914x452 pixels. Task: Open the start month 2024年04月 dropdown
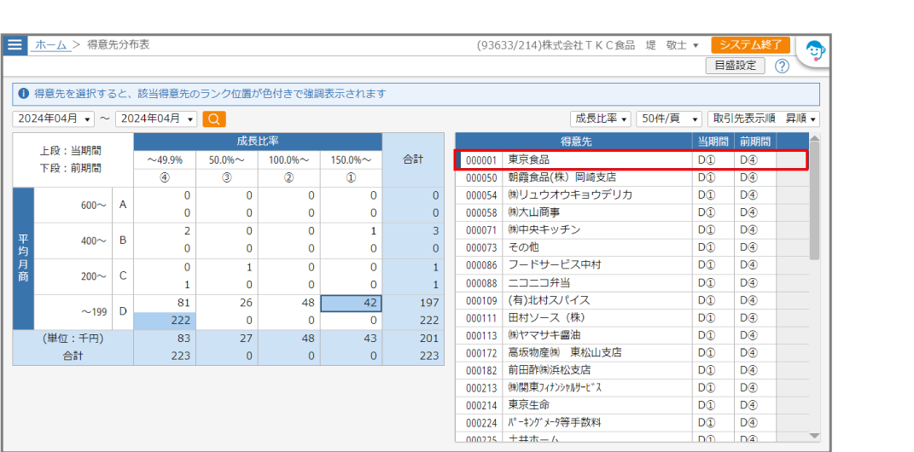53,119
